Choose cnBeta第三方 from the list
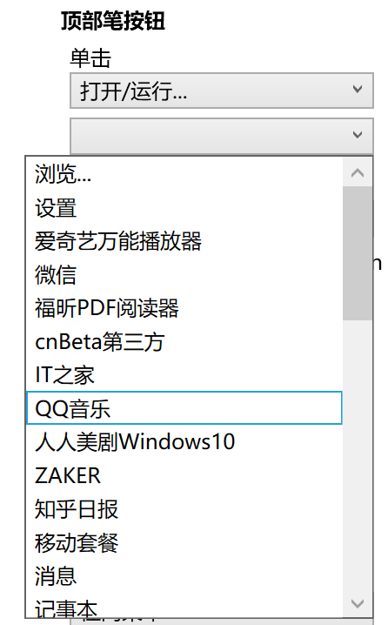This screenshot has height=625, width=388. click(x=184, y=341)
